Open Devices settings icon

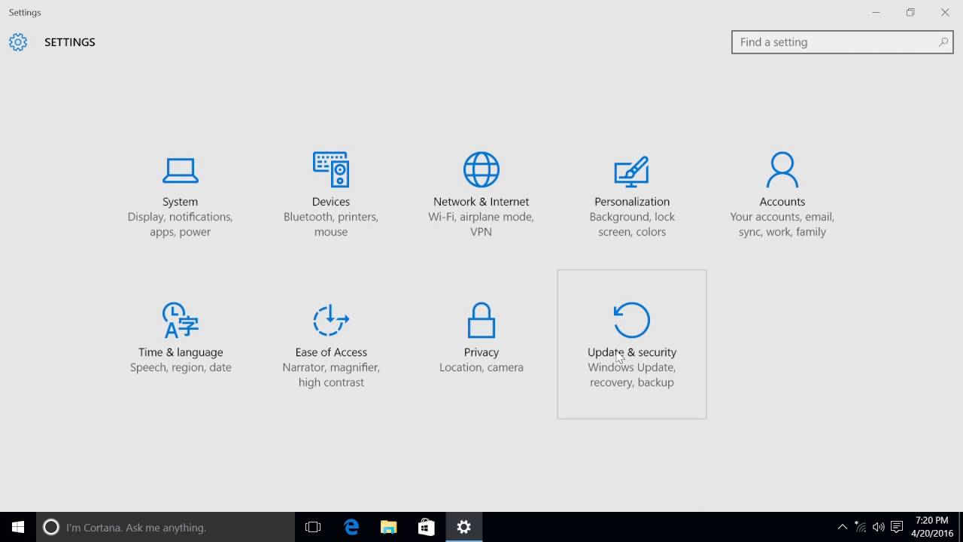[x=331, y=169]
